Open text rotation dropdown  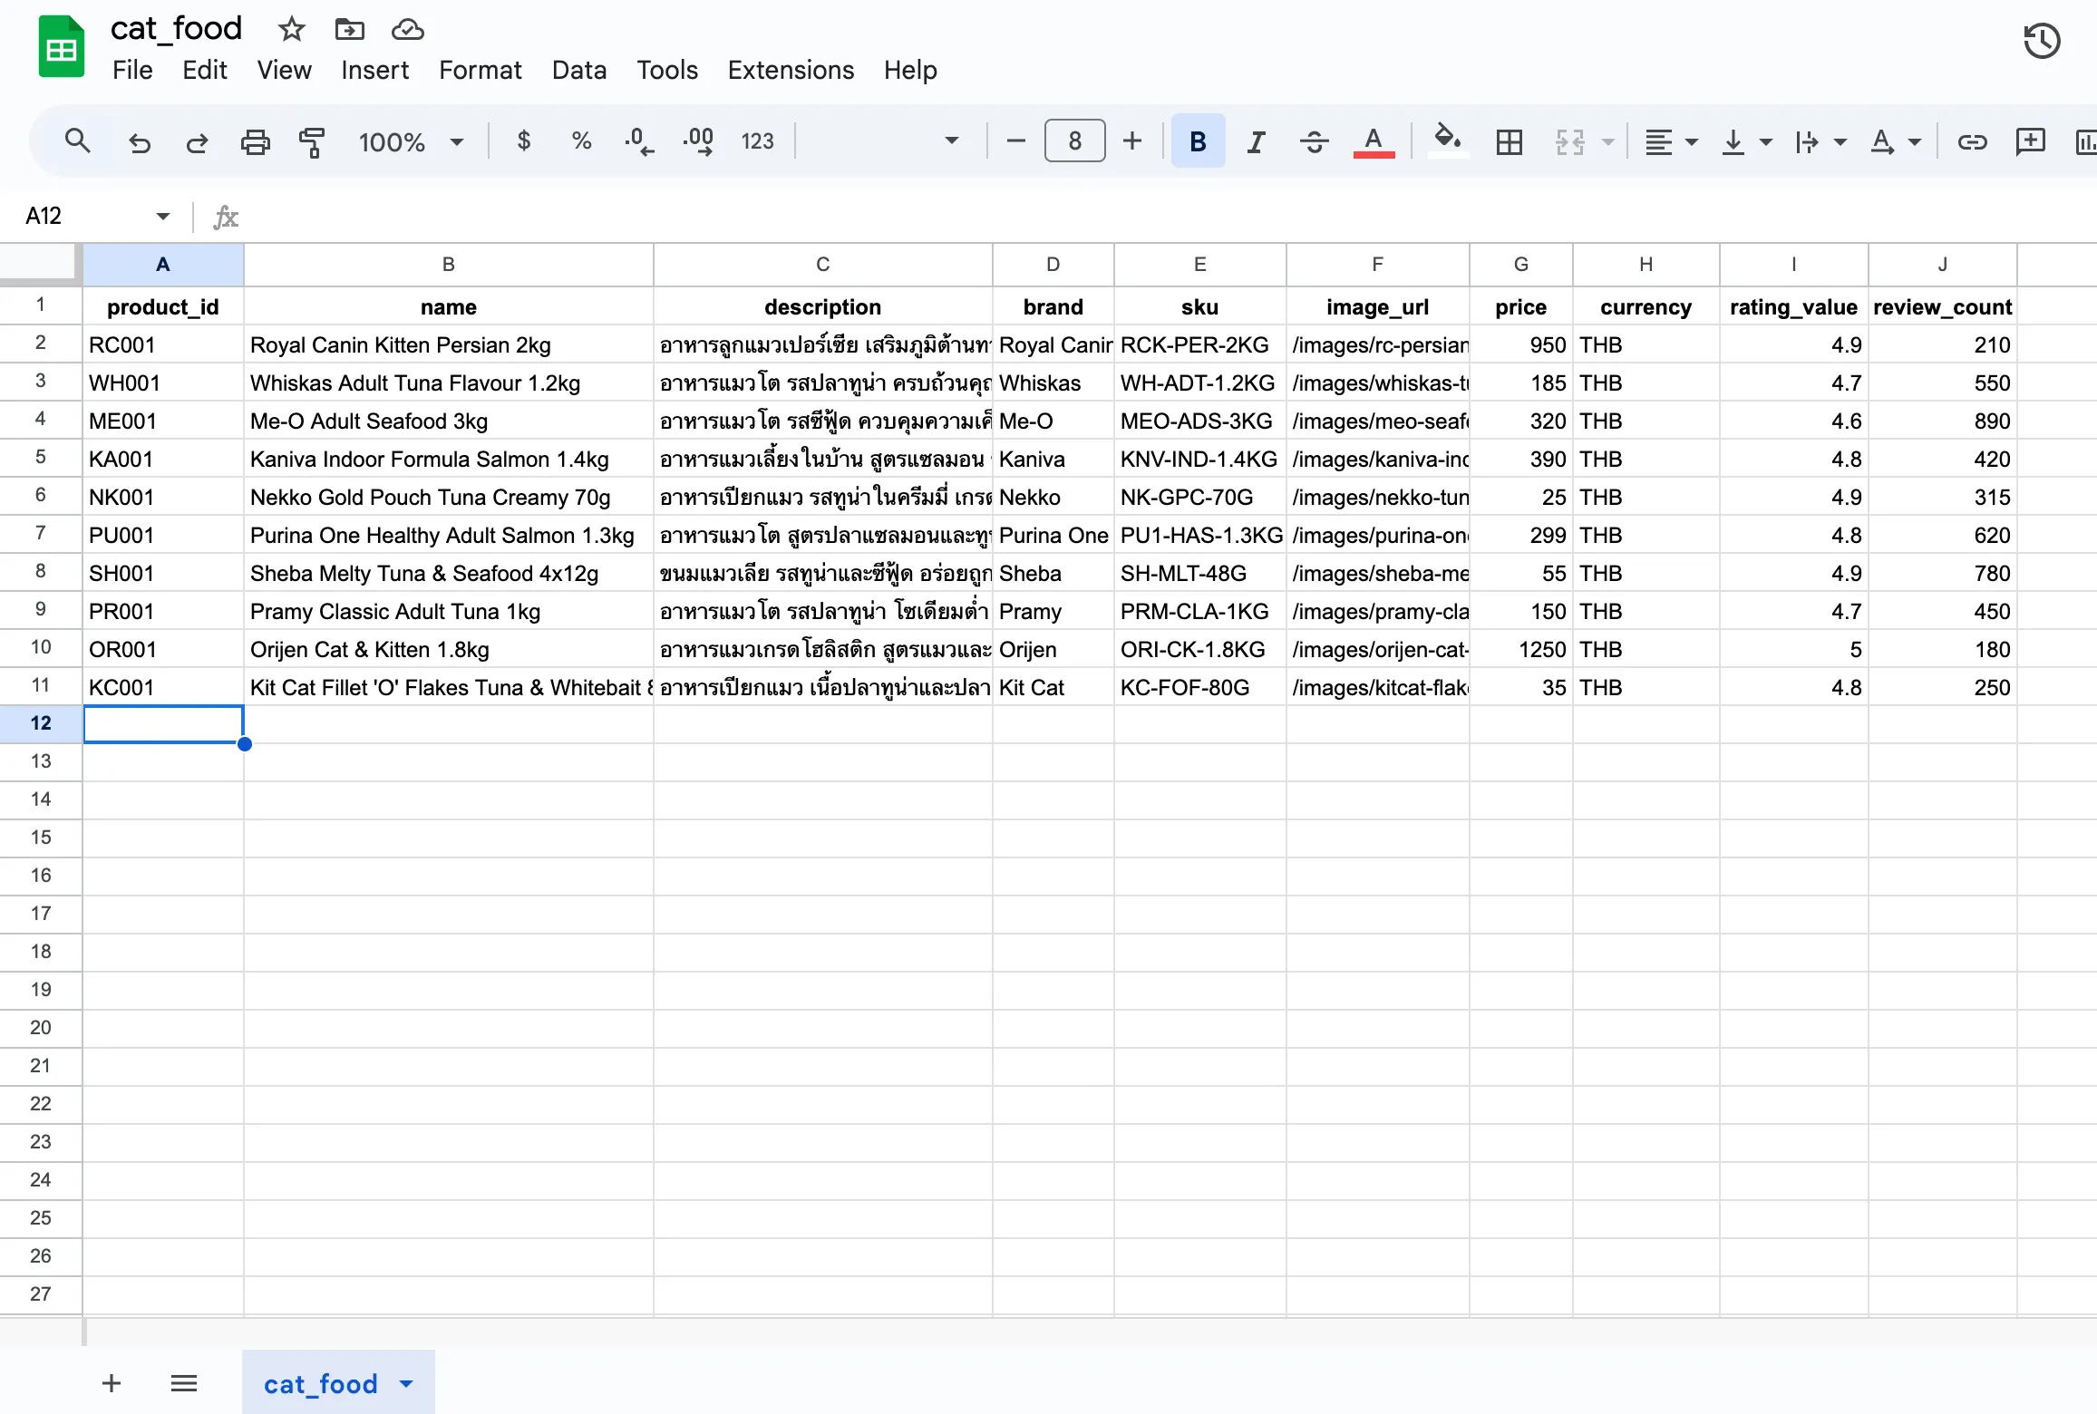point(1895,142)
